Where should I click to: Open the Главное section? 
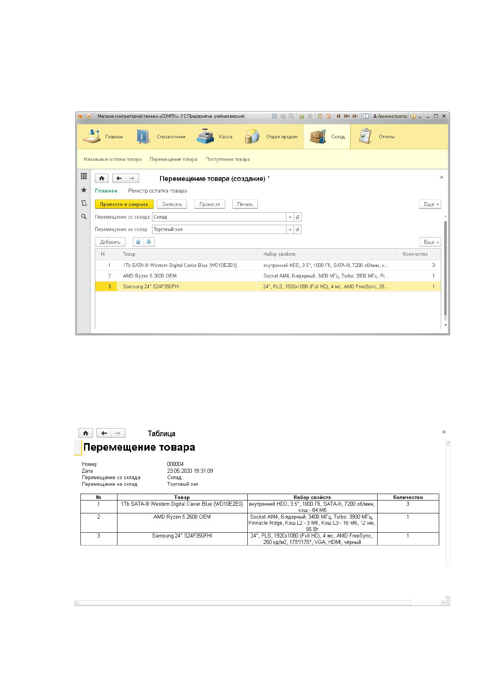pos(103,137)
